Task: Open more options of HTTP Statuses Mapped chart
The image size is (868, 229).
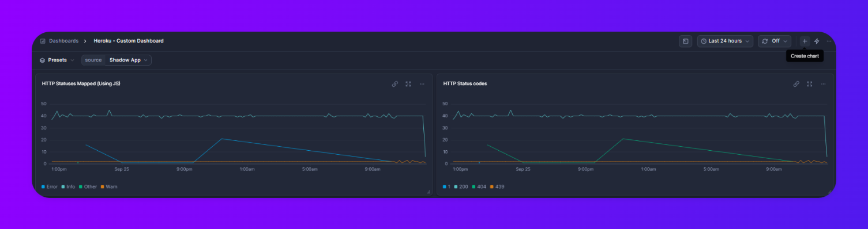Action: tap(422, 84)
